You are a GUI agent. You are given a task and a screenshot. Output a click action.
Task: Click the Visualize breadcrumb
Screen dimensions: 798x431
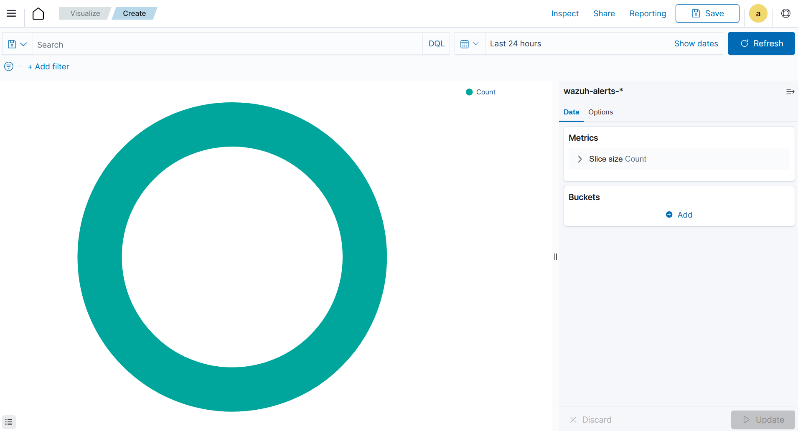point(85,13)
